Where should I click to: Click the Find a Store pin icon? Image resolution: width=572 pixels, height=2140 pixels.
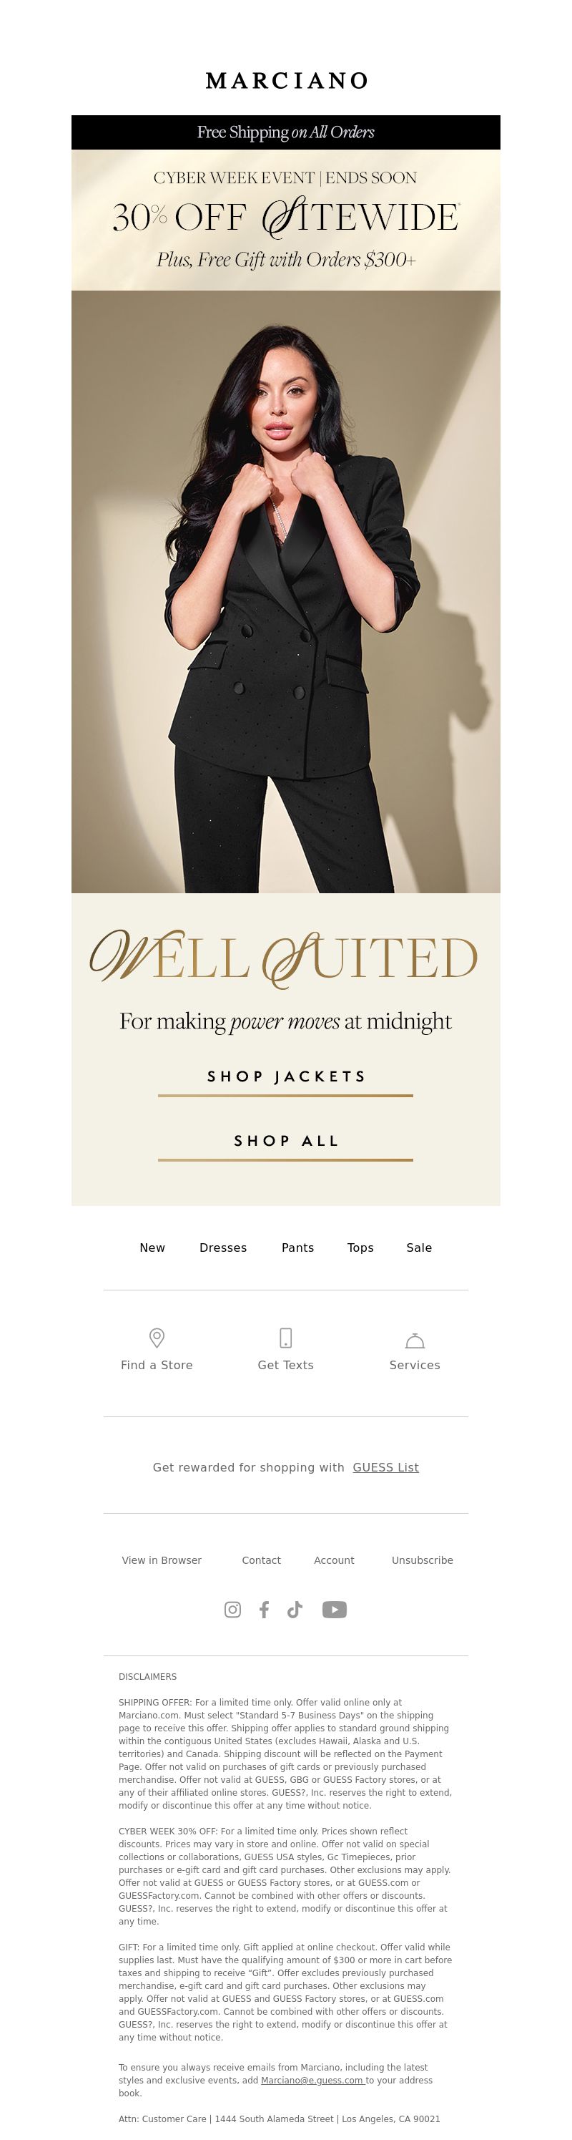pyautogui.click(x=156, y=1338)
